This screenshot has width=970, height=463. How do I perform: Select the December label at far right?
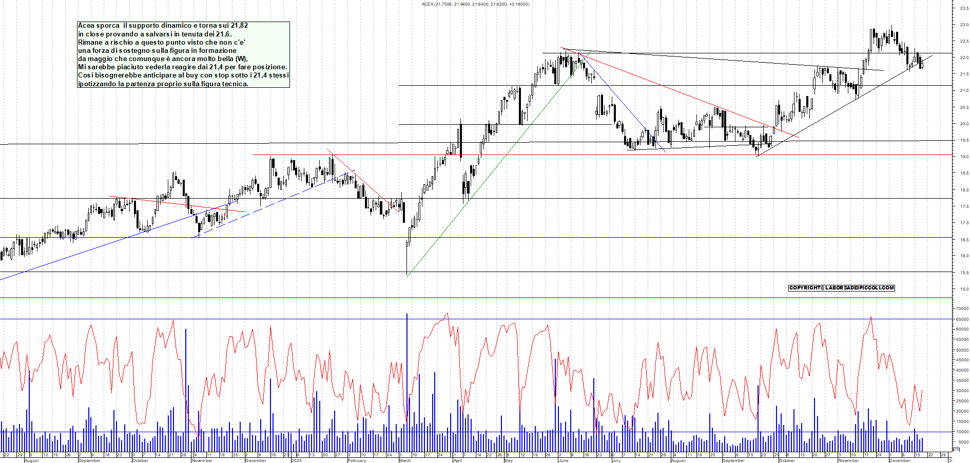[899, 460]
